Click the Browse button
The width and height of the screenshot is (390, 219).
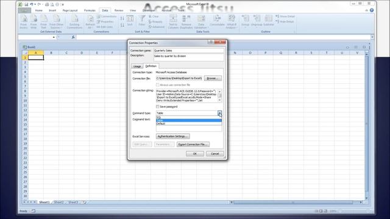click(x=213, y=78)
